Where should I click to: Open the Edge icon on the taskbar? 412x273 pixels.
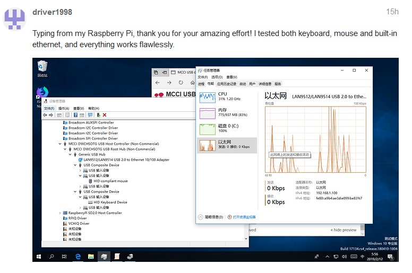click(x=78, y=257)
